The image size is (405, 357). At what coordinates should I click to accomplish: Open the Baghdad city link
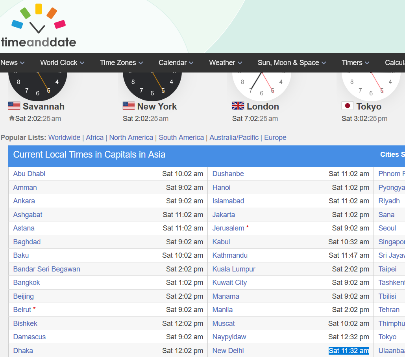click(27, 242)
